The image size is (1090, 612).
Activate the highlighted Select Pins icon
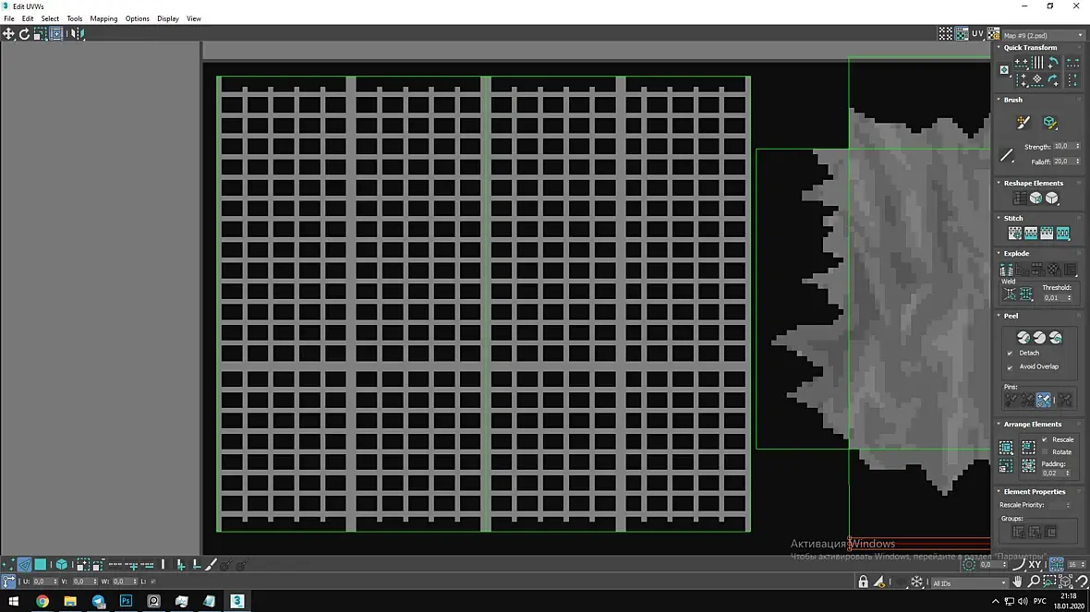tap(1044, 400)
